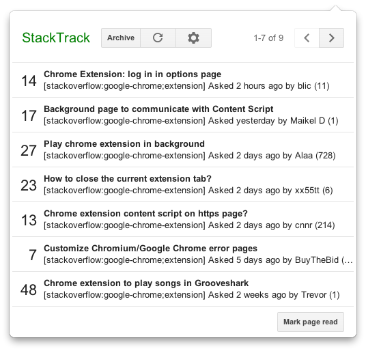Go to the next page arrow
The width and height of the screenshot is (366, 351).
(x=331, y=38)
